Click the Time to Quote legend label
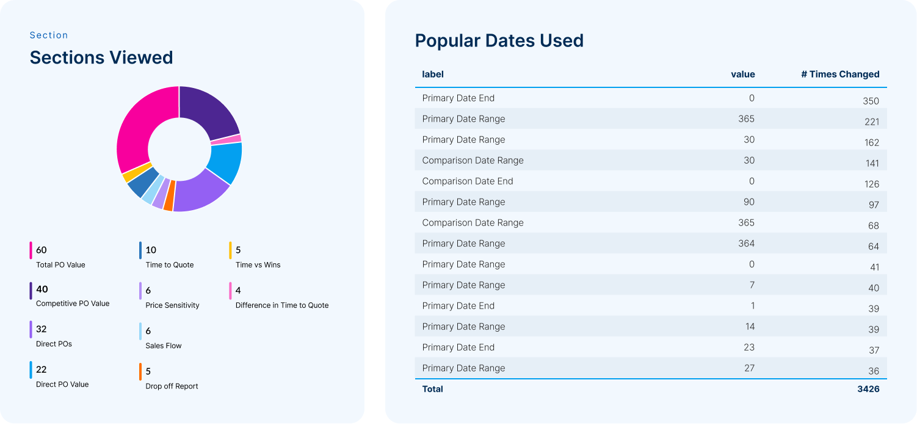The height and width of the screenshot is (424, 917). tap(169, 265)
